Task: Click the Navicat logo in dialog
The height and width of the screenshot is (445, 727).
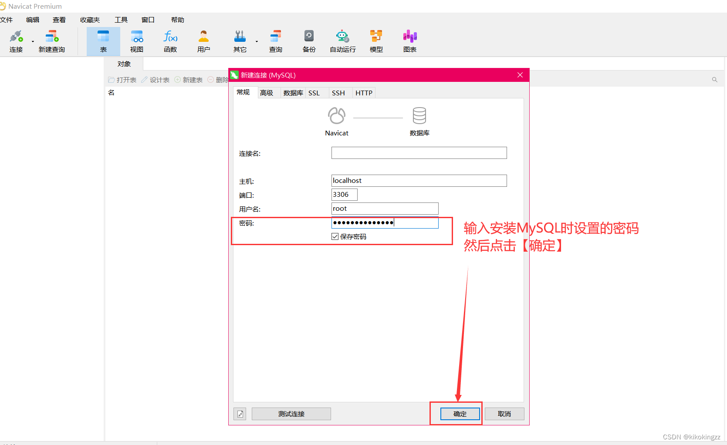Action: [337, 116]
